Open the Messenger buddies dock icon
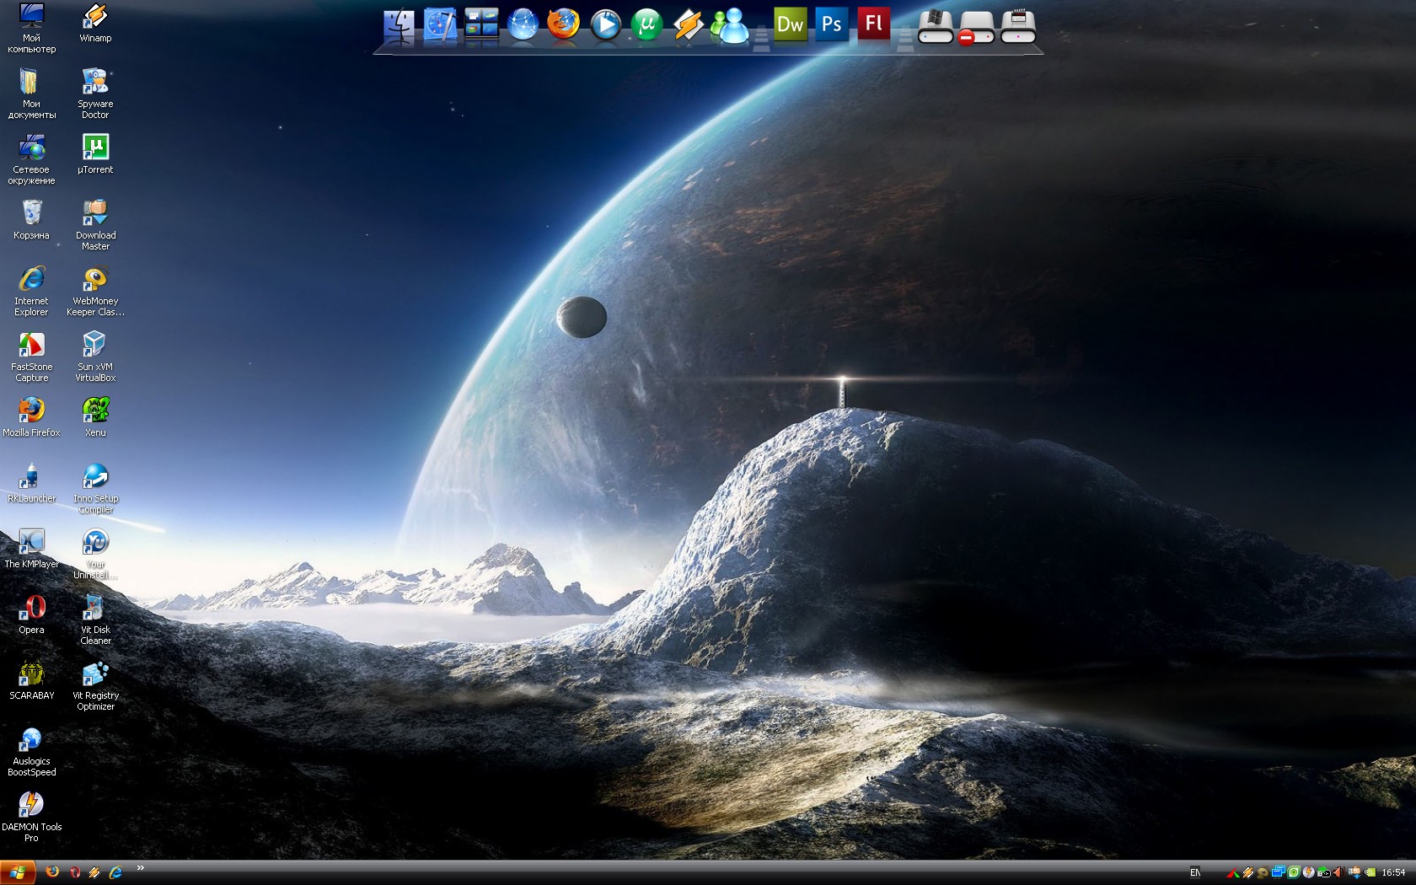The height and width of the screenshot is (885, 1416). coord(730,25)
